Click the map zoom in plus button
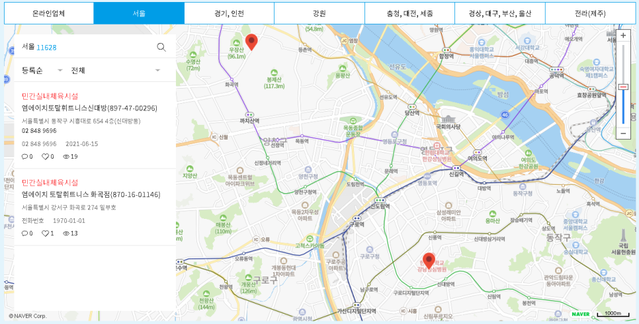The width and height of the screenshot is (639, 324). tap(623, 36)
